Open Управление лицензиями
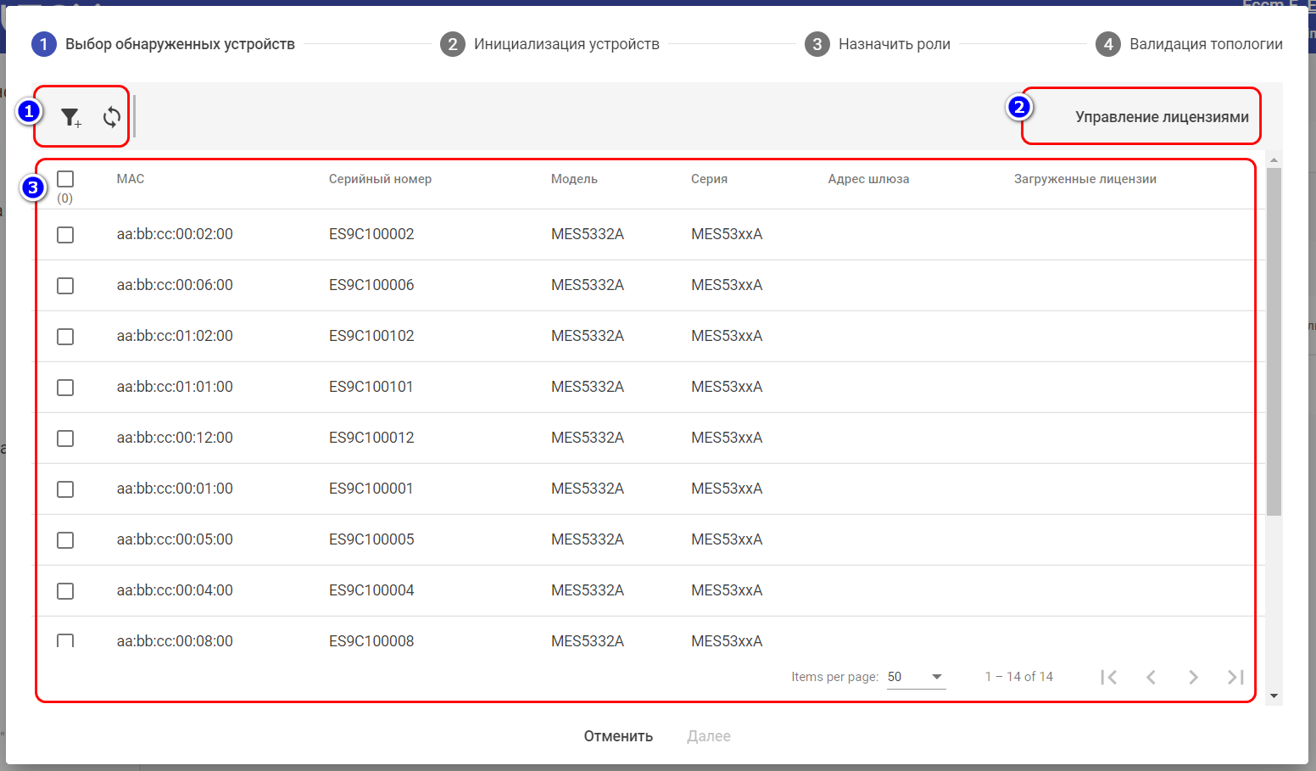The image size is (1316, 771). pyautogui.click(x=1162, y=117)
